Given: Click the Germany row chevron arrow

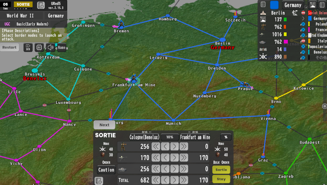Looking at the screenshot, I should pyautogui.click(x=303, y=18).
